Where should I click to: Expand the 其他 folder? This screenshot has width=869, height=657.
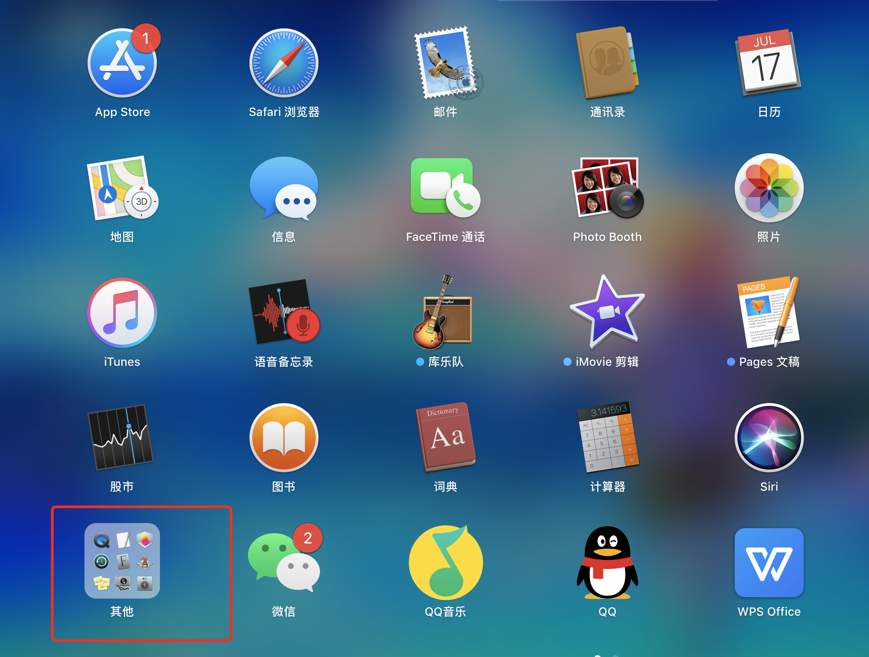122,562
